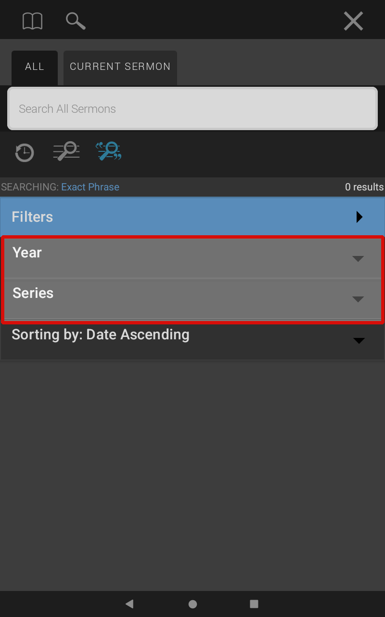Focus the Search All Sermons field

pos(192,109)
